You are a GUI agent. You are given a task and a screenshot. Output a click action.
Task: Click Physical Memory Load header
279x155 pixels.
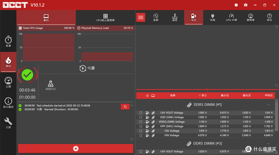pyautogui.click(x=105, y=28)
